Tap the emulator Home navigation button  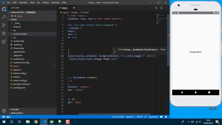click(x=196, y=92)
